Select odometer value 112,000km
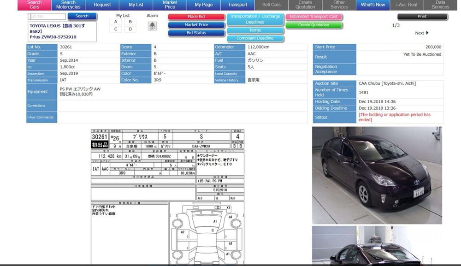The image size is (461, 266). (259, 47)
